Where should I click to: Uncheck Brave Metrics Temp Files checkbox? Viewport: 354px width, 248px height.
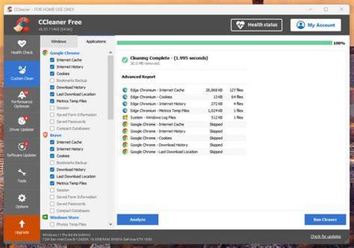[52, 183]
